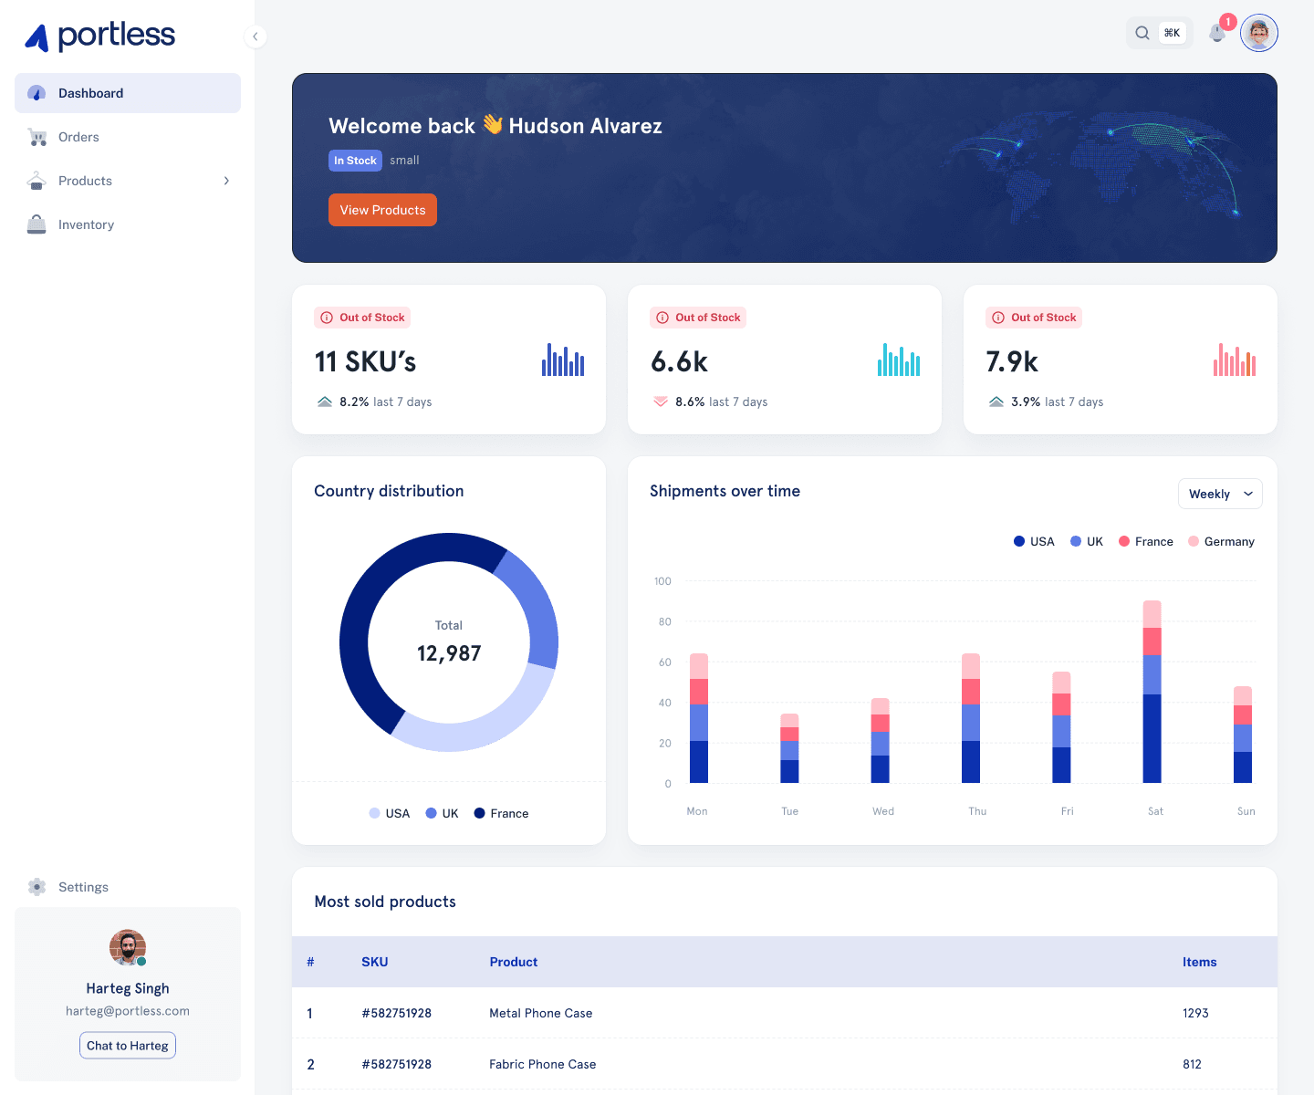The image size is (1314, 1095).
Task: Go to Orders in sidebar
Action: 128,137
